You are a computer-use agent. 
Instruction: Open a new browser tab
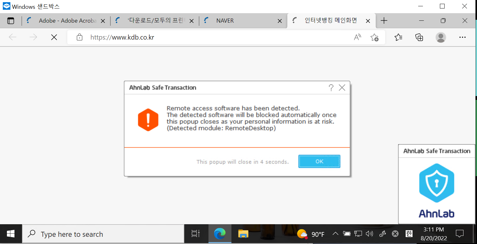384,21
